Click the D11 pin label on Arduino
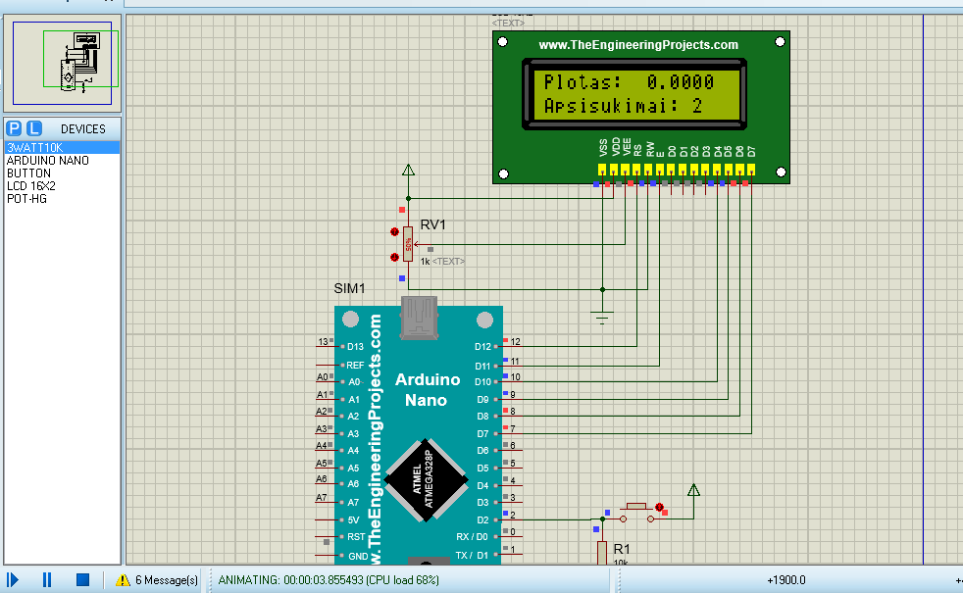The width and height of the screenshot is (963, 593). (x=482, y=366)
